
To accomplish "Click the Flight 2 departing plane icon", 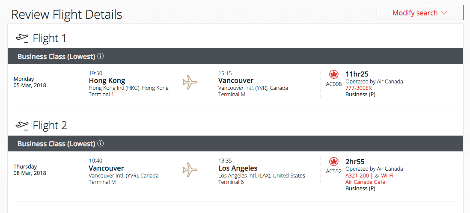I will pos(22,125).
